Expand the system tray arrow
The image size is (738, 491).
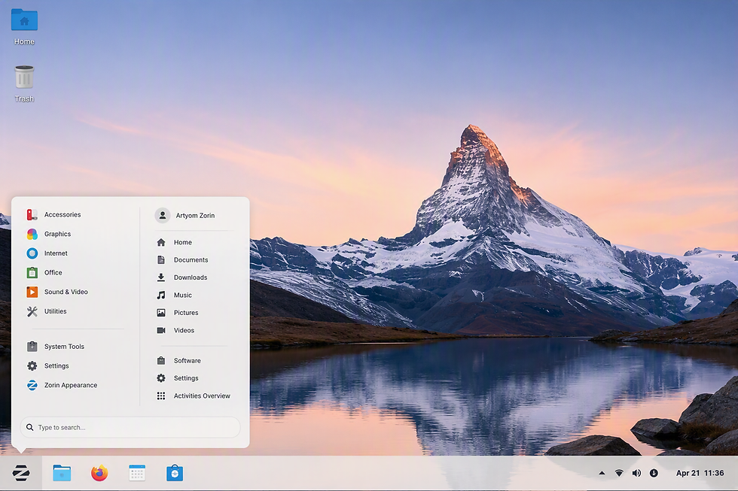[x=602, y=473]
